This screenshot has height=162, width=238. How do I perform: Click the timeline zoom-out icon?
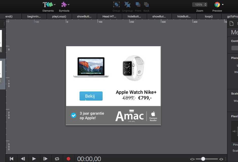tap(192, 159)
